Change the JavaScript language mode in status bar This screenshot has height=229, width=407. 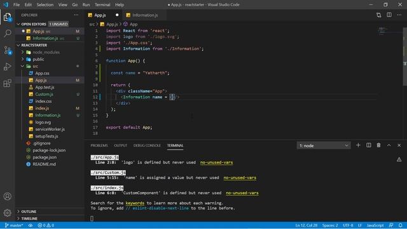(x=375, y=225)
